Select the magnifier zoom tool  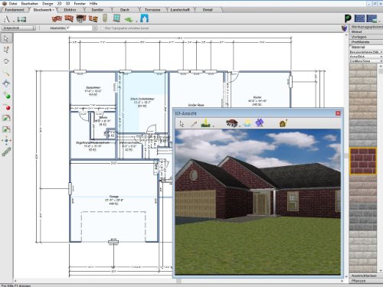[x=6, y=73]
